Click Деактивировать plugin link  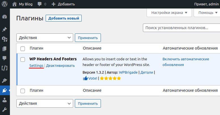pyautogui.click(x=60, y=66)
